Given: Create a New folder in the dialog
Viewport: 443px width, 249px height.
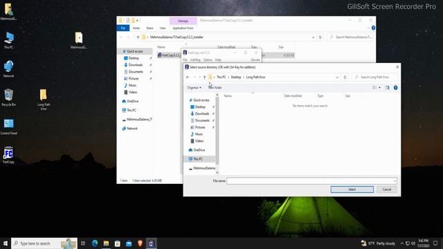Looking at the screenshot, I should point(215,88).
